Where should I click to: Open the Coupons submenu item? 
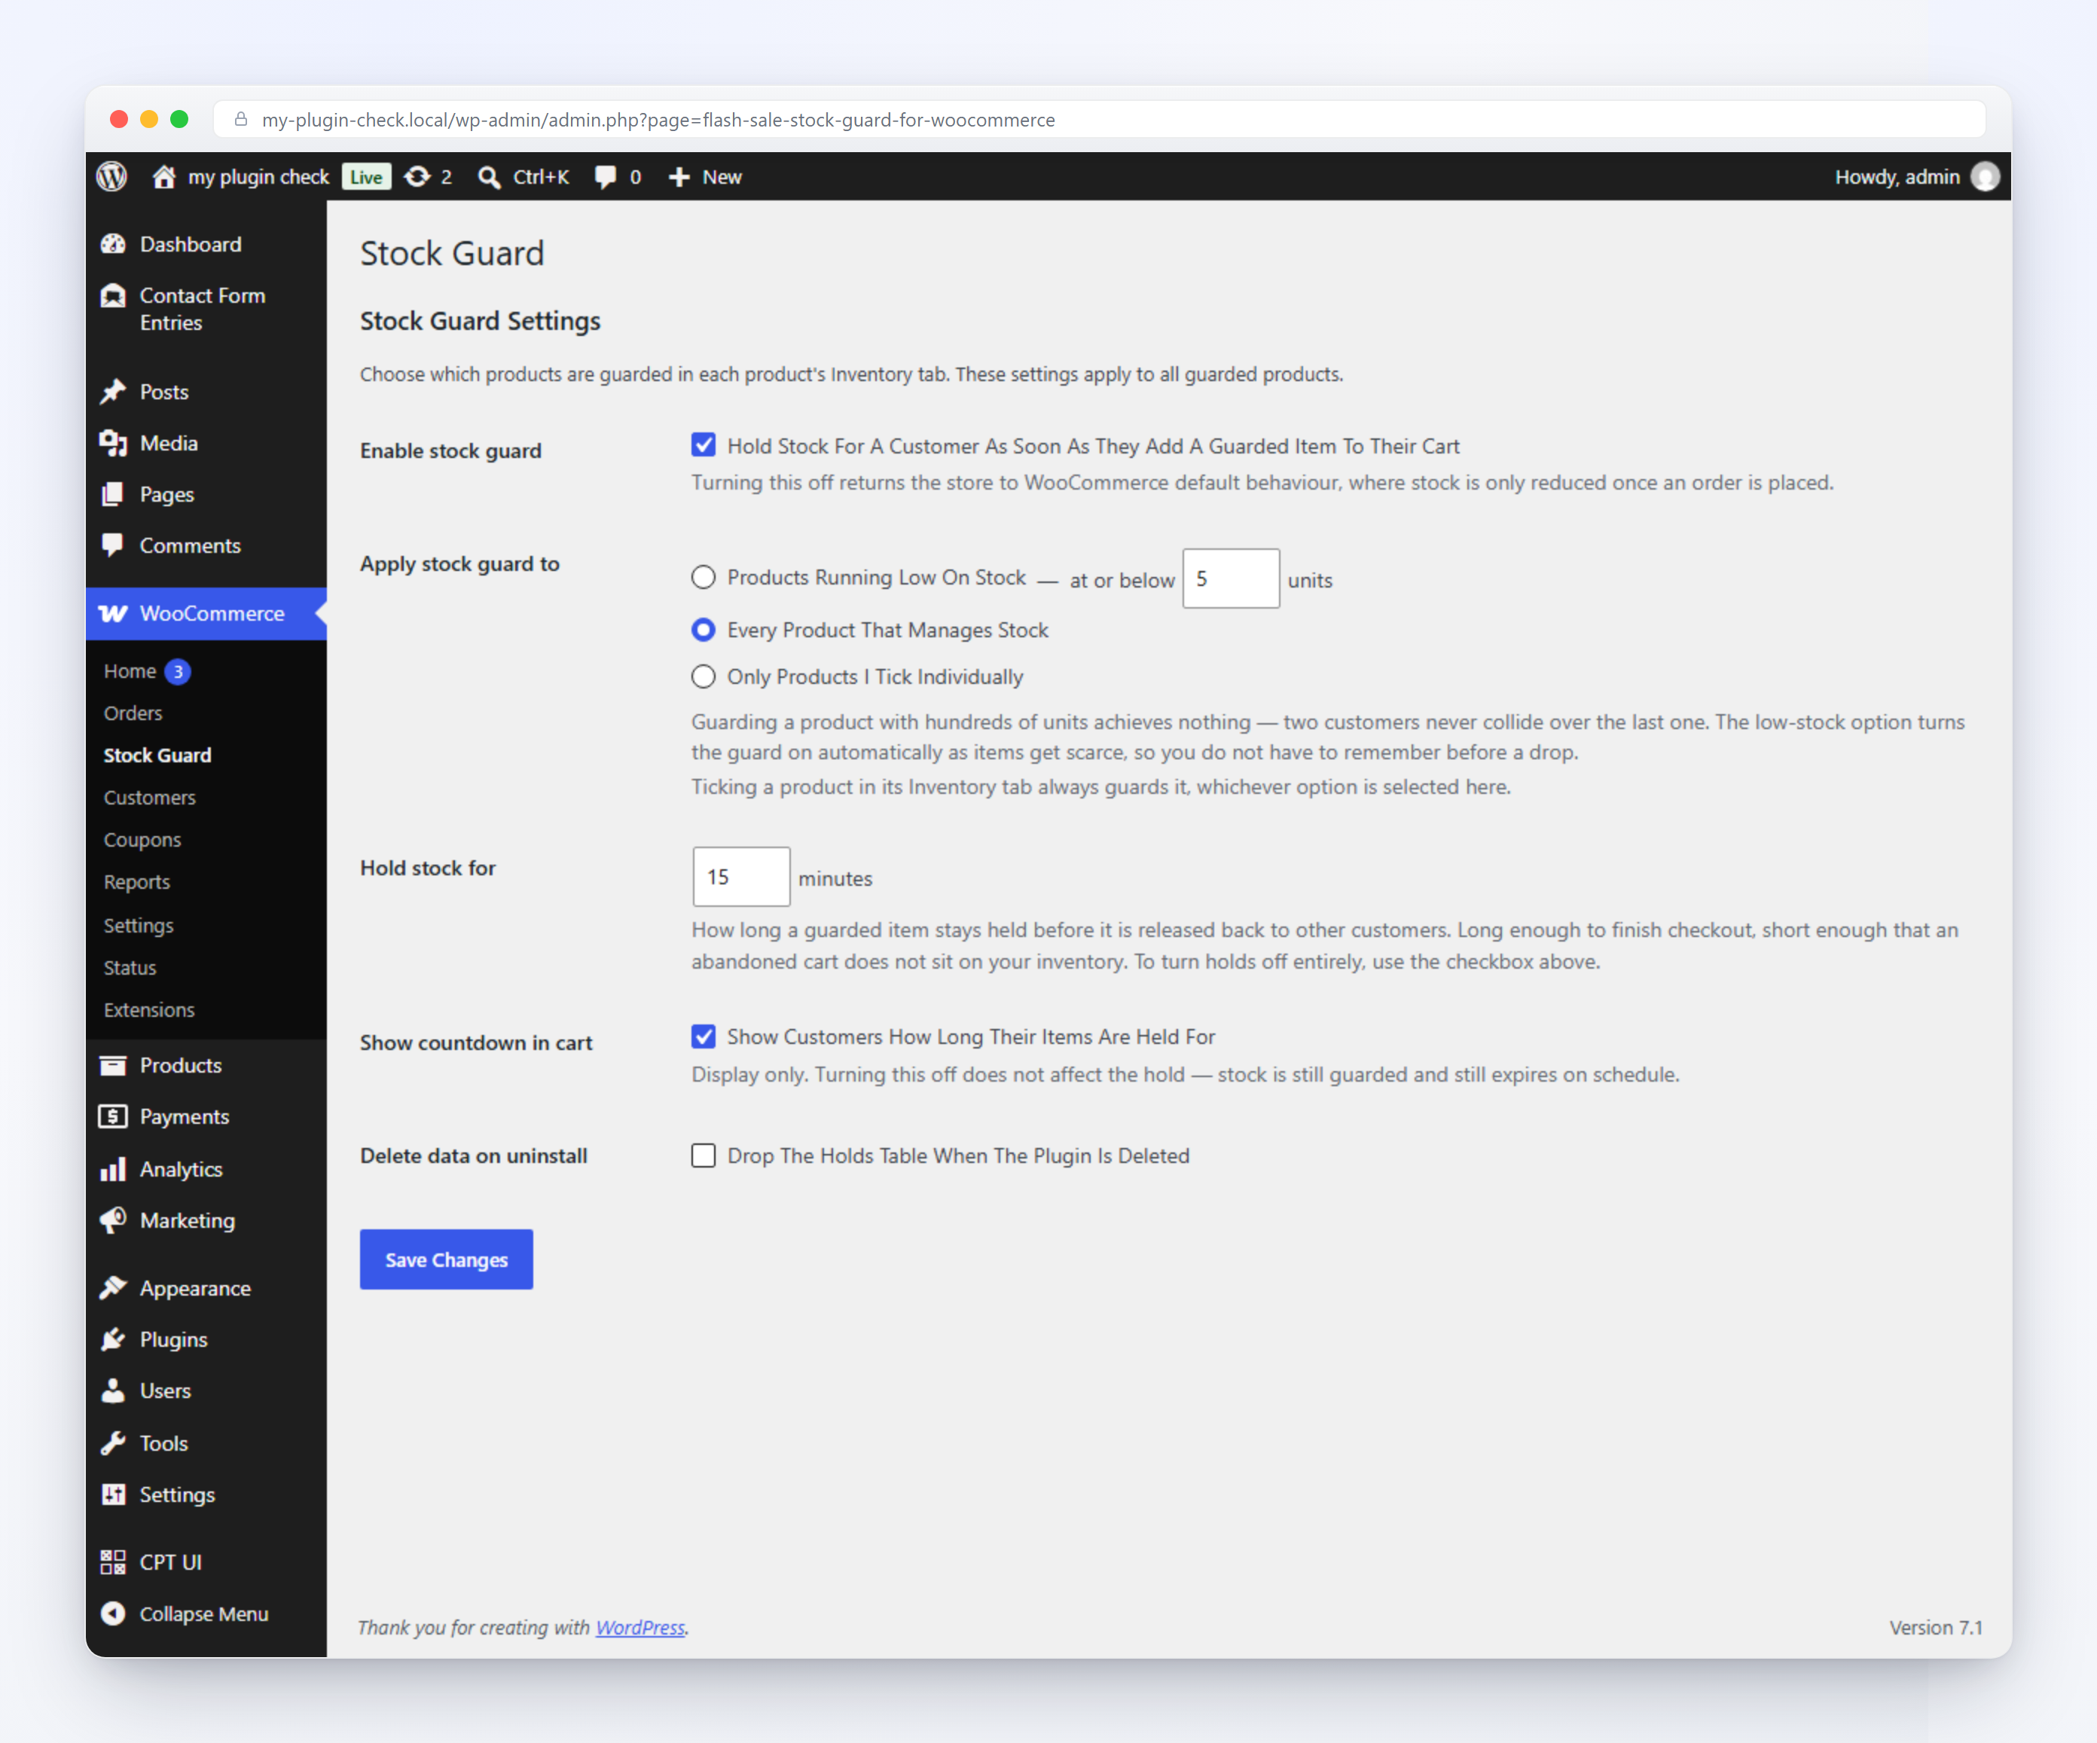(x=143, y=840)
